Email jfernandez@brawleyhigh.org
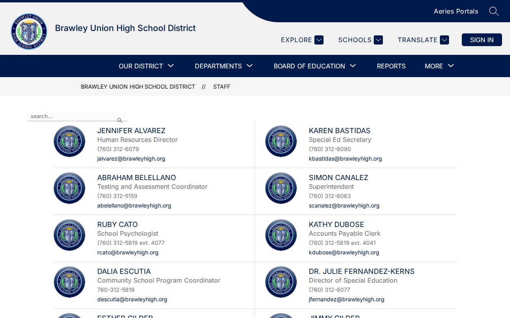This screenshot has height=318, width=510. pos(347,299)
